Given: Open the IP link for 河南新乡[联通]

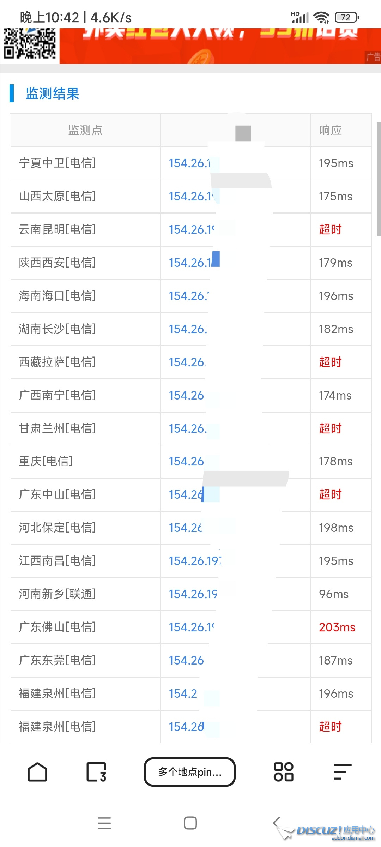Looking at the screenshot, I should [x=193, y=594].
